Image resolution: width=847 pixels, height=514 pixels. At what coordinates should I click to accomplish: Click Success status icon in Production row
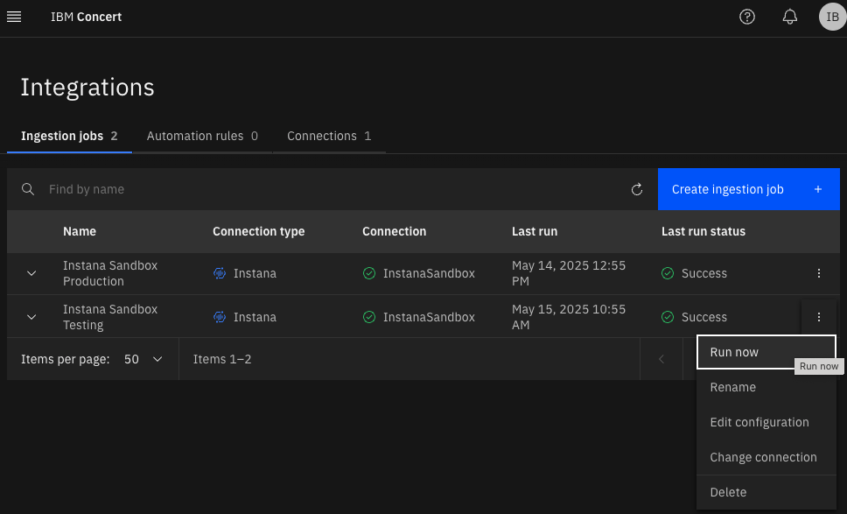(x=668, y=273)
